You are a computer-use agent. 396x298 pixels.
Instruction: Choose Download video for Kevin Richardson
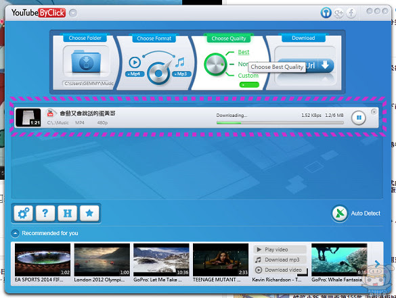click(x=280, y=270)
